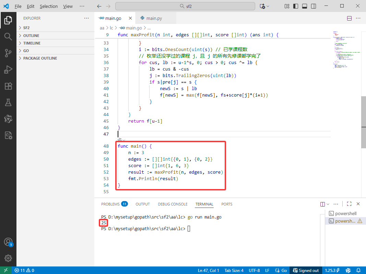The image size is (366, 274).
Task: Toggle the secondary side bar layout icon
Action: [x=314, y=6]
